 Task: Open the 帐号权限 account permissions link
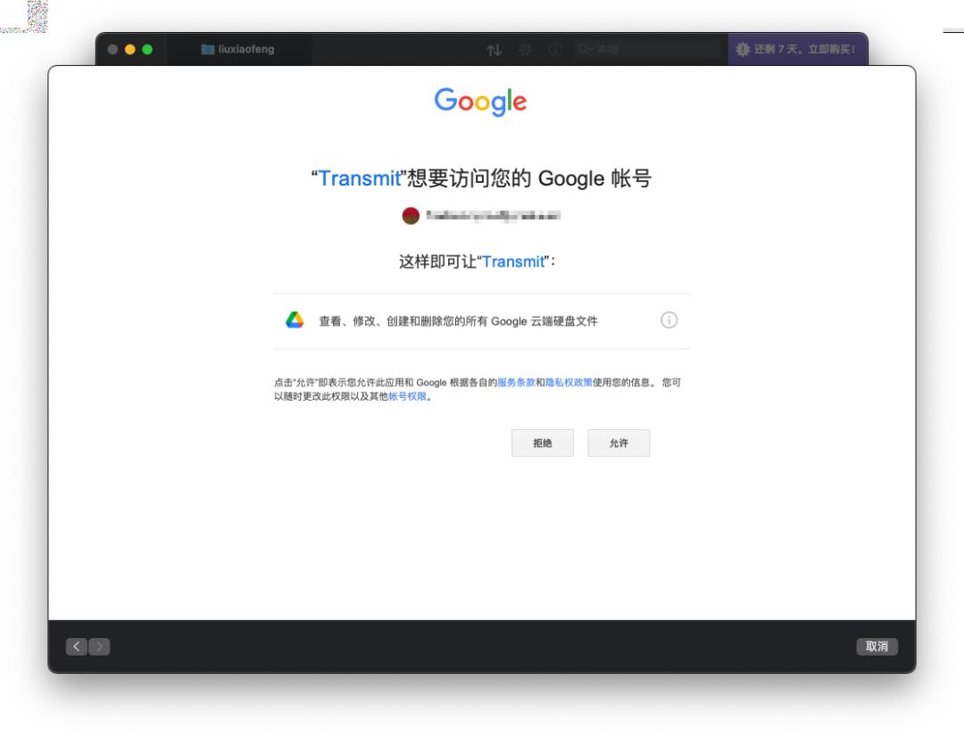coord(408,396)
